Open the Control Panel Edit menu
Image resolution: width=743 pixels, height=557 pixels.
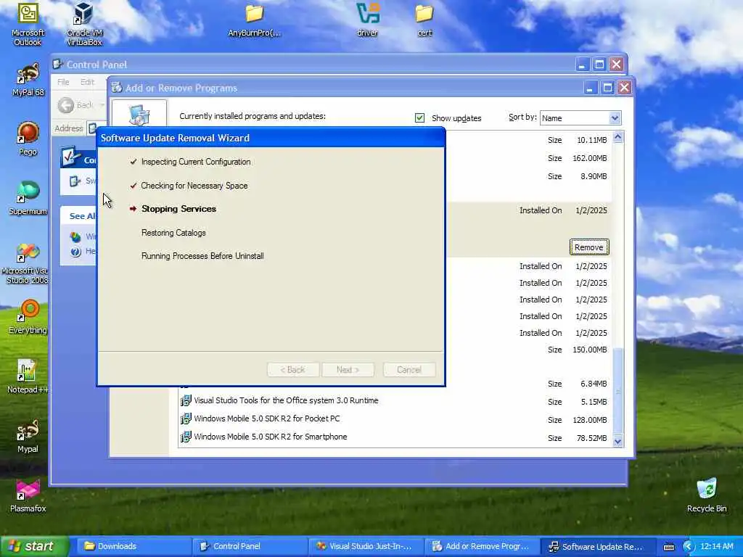point(87,82)
